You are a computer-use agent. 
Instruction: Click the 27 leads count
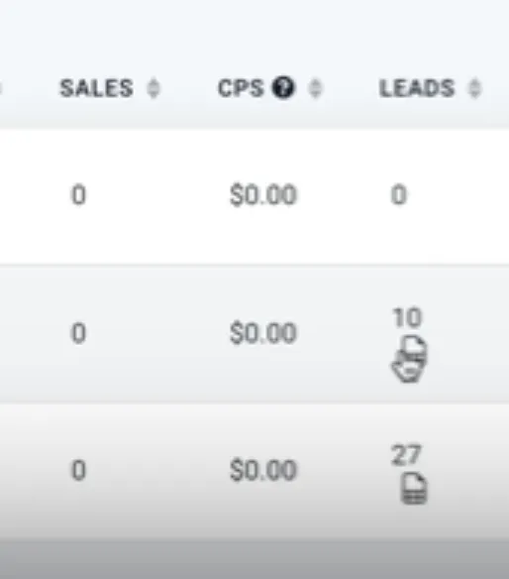406,454
